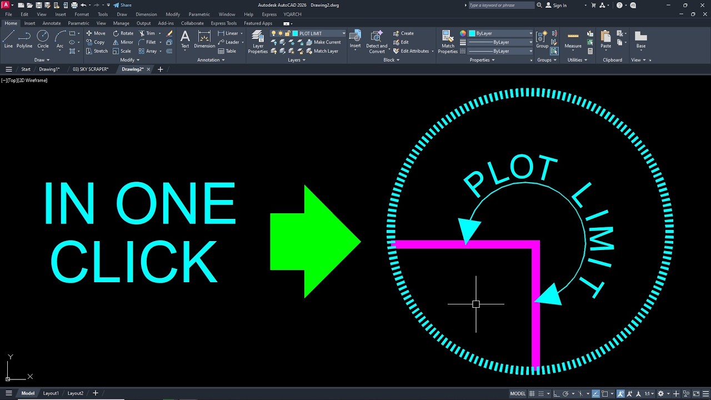
Task: Expand the Draw panel
Action: point(42,60)
